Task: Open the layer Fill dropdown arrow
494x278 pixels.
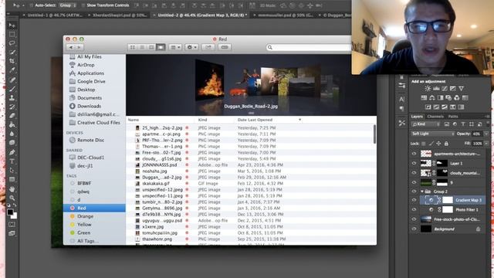Action: pyautogui.click(x=486, y=144)
